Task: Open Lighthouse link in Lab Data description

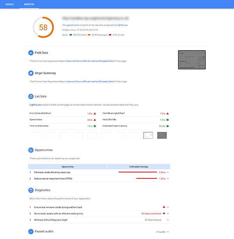Action: (x=35, y=105)
